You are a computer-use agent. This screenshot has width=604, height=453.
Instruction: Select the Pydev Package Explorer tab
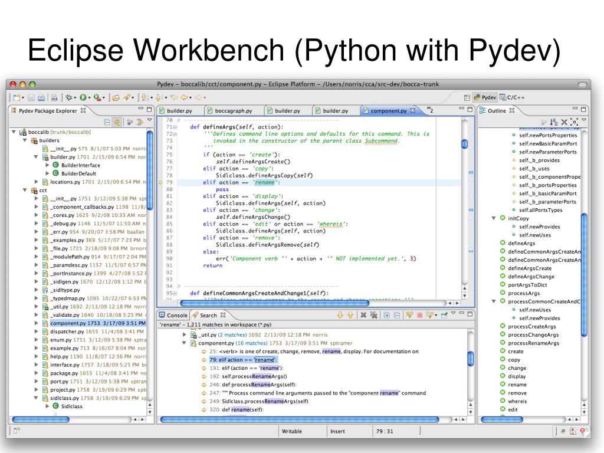pos(48,110)
